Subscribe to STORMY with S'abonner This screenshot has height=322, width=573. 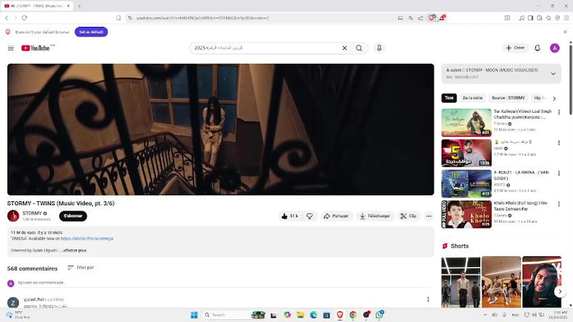73,216
